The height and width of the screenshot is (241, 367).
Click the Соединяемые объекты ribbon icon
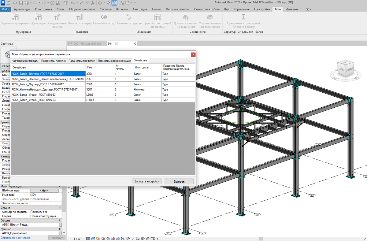(x=57, y=17)
